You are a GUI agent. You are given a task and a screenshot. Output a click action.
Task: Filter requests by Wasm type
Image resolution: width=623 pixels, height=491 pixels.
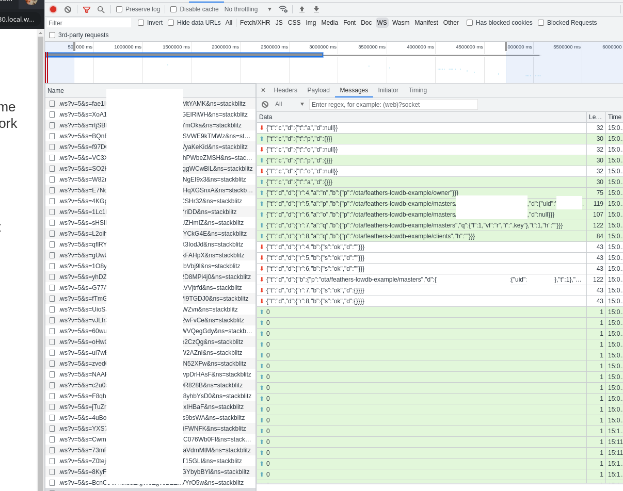point(401,23)
